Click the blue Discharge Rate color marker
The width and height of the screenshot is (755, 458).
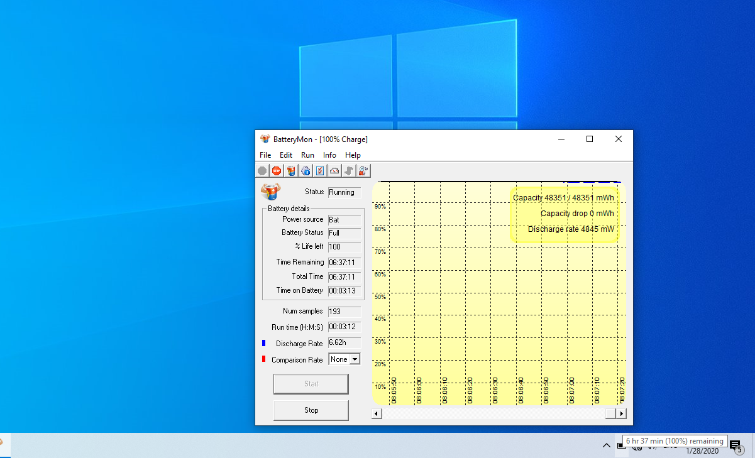click(x=264, y=343)
